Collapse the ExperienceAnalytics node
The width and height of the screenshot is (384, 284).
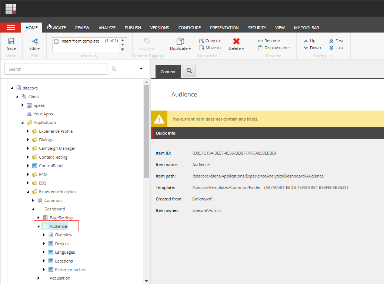tap(28, 192)
